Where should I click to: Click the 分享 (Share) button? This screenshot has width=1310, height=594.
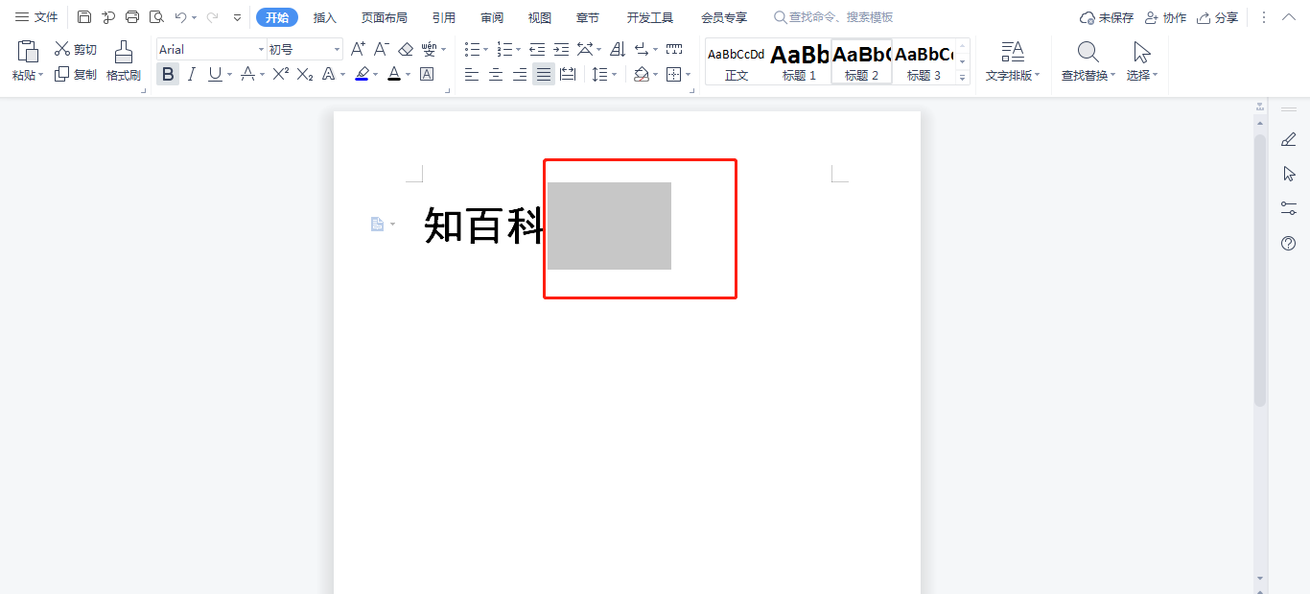(x=1217, y=17)
